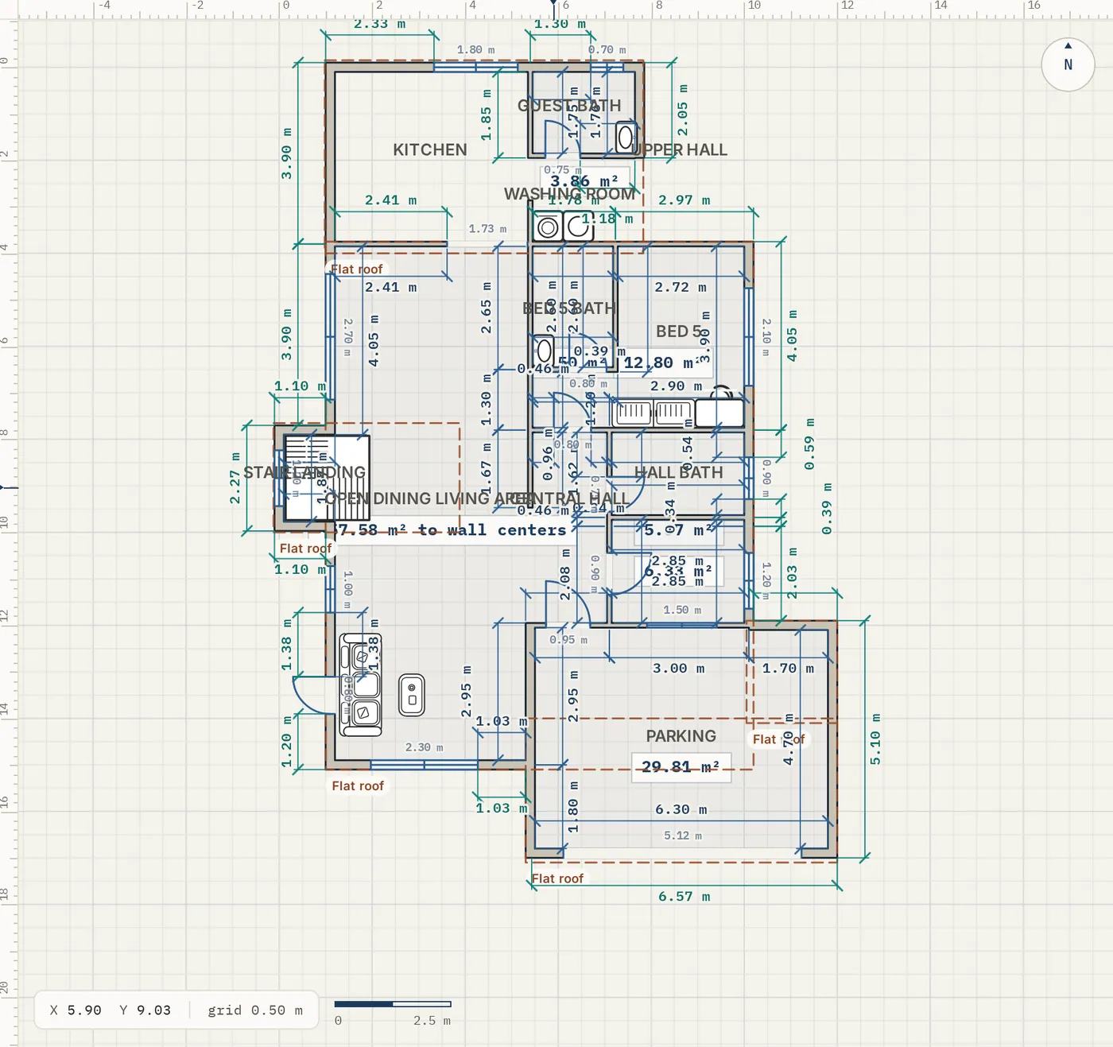Select the WASHING ROOM label

(x=569, y=194)
